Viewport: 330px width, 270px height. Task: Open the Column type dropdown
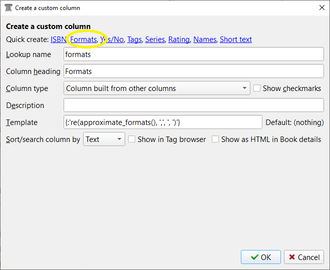coord(157,88)
